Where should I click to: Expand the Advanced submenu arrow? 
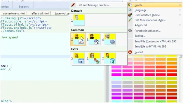tap(180, 25)
